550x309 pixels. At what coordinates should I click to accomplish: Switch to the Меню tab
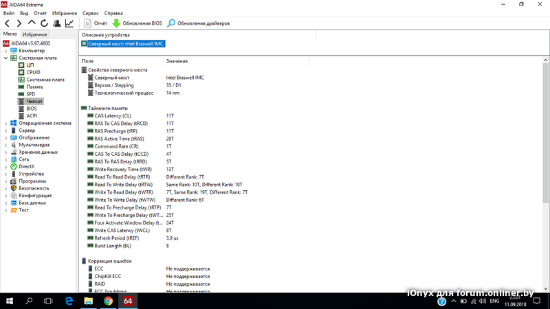pyautogui.click(x=10, y=34)
